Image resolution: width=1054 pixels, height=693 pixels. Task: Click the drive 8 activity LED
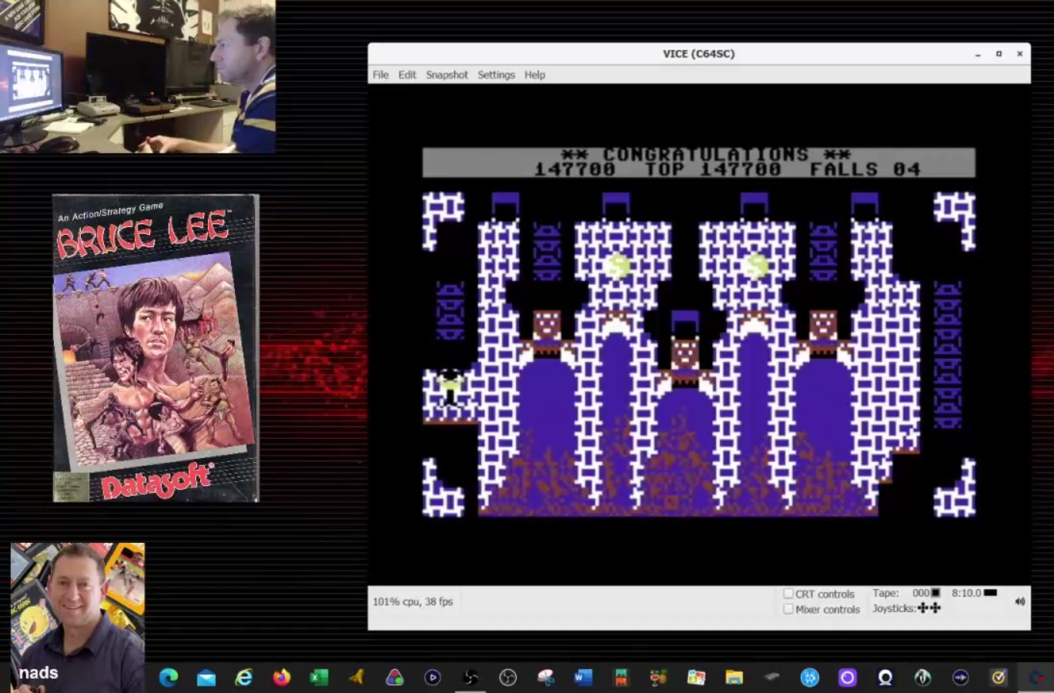tap(990, 593)
